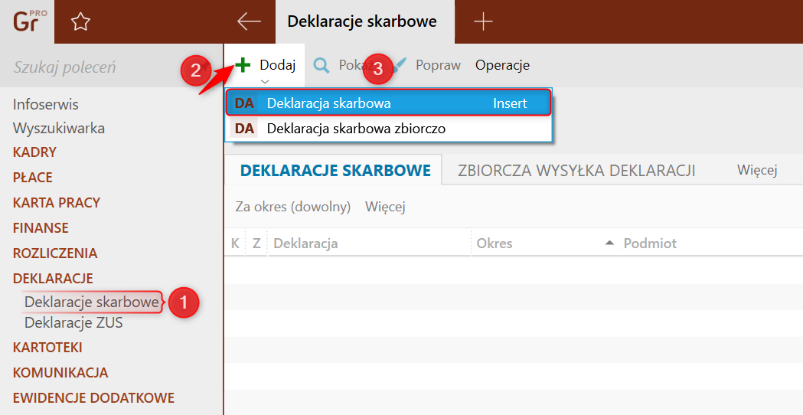Click the DA icon of Deklaracja skarbowa zbiorczo

point(244,128)
